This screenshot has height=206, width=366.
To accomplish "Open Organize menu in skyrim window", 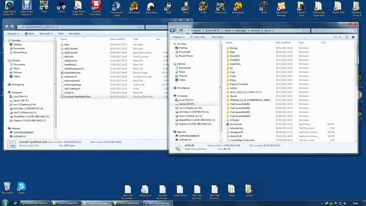I will pyautogui.click(x=178, y=37).
